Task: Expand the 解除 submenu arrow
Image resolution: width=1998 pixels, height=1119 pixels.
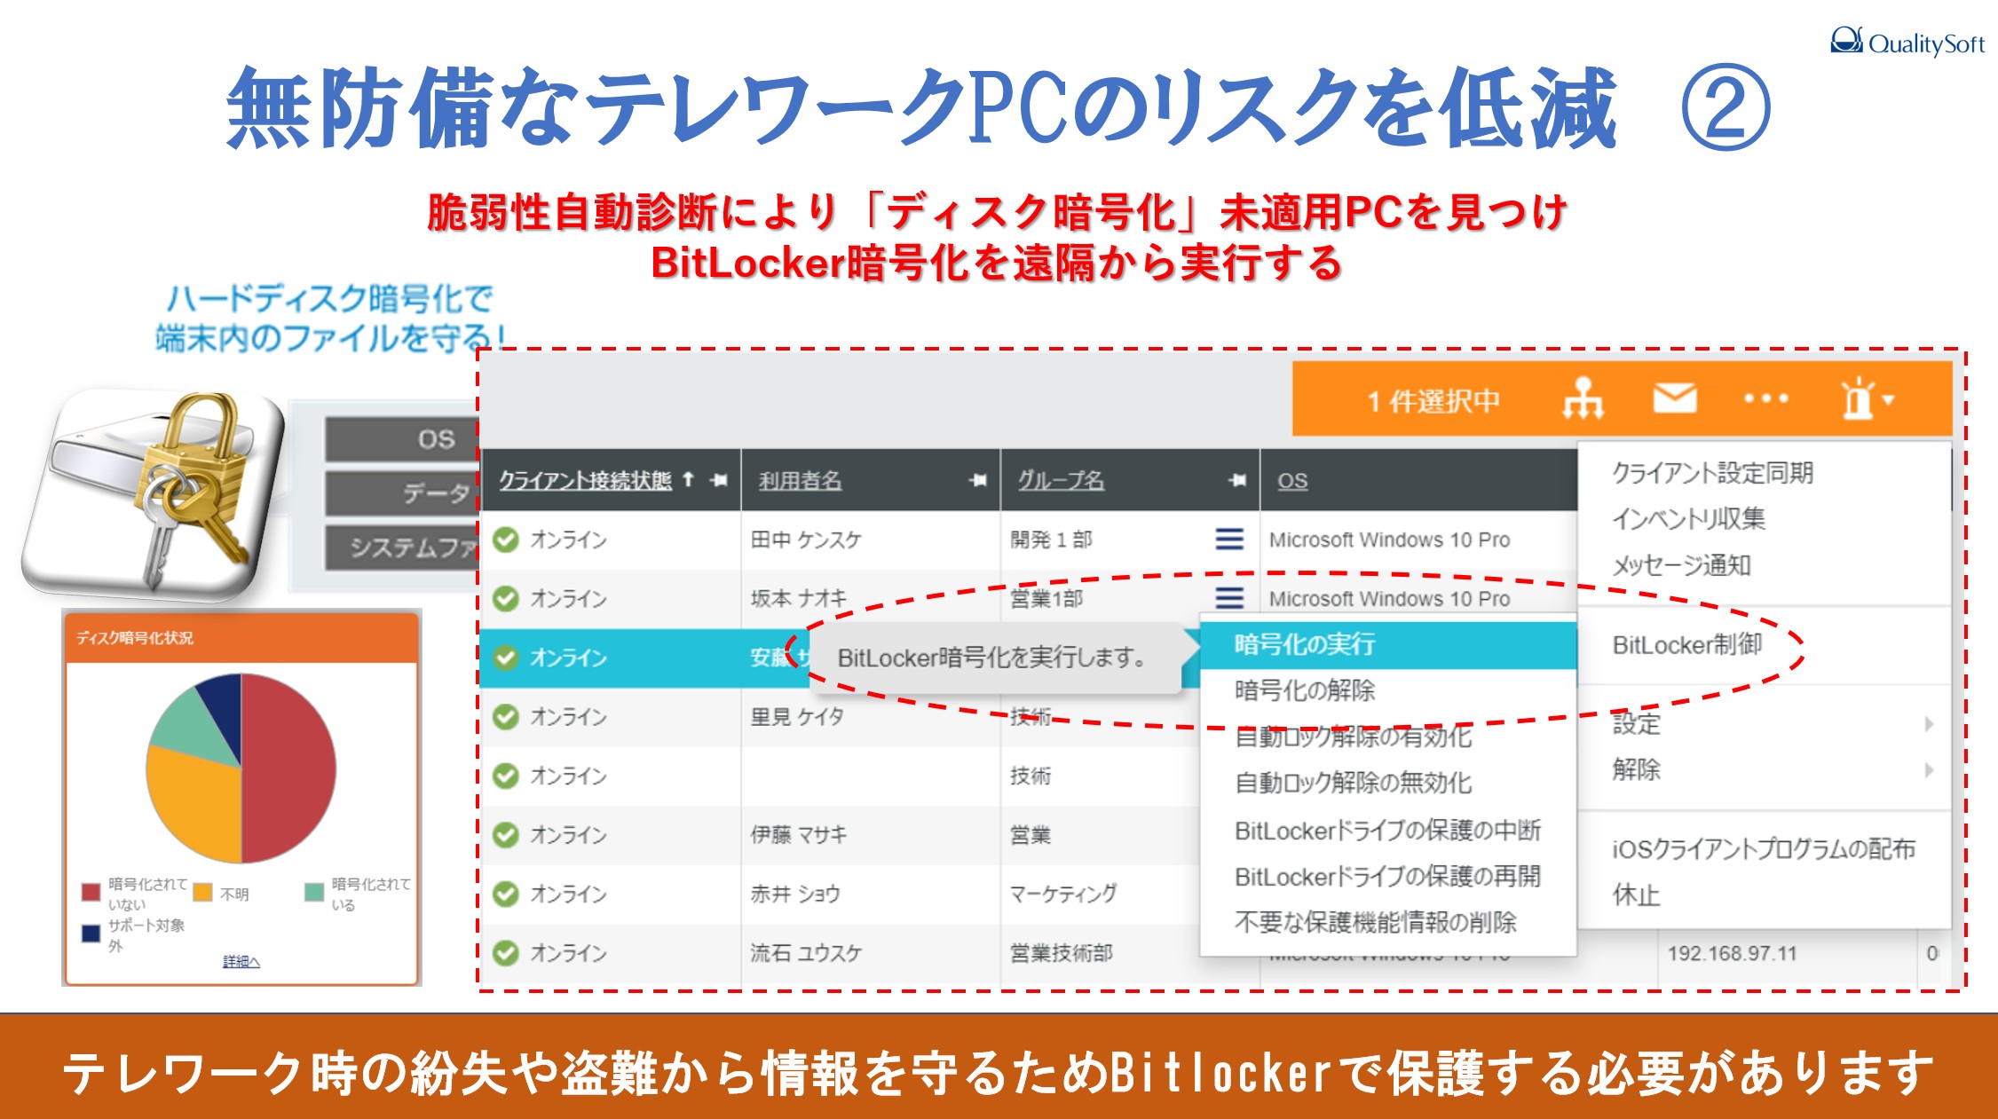Action: point(1929,769)
